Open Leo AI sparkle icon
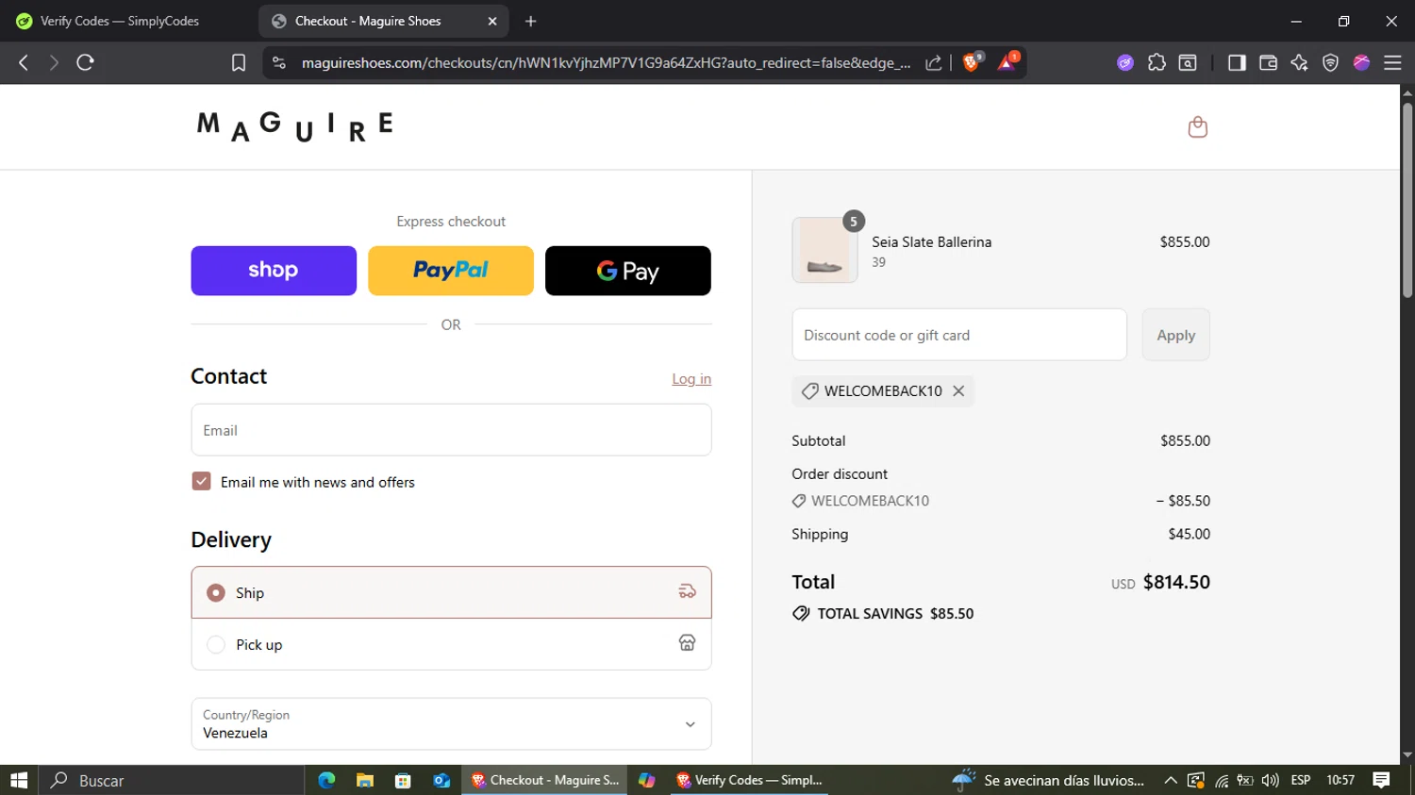The image size is (1415, 795). 1299,62
